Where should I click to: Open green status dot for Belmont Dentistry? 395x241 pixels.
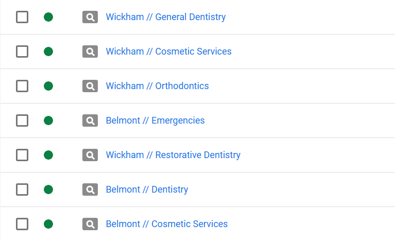(x=48, y=190)
